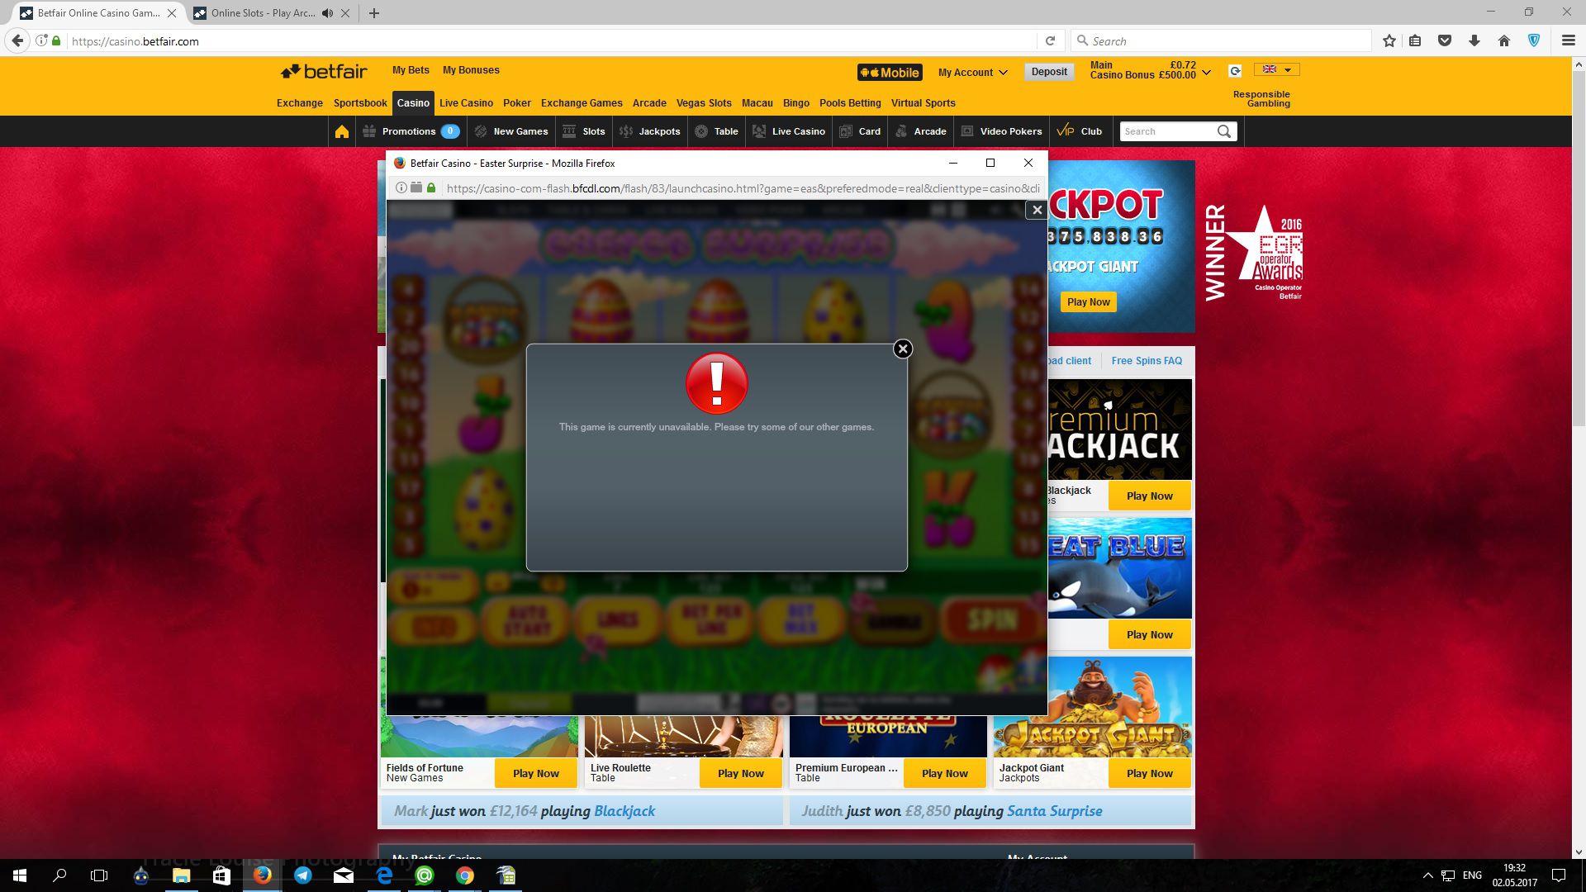Switch to the Macau tab
1586x892 pixels.
pos(757,103)
